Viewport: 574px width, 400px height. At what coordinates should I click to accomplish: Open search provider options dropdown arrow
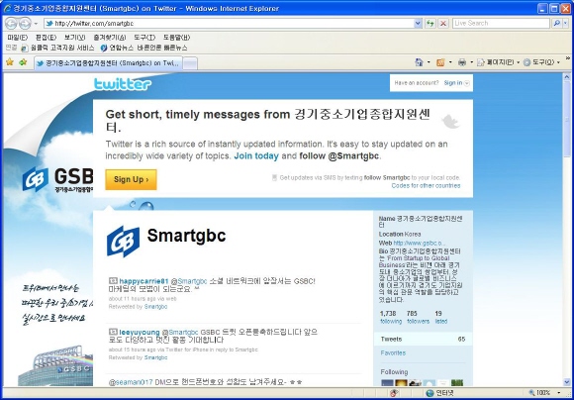click(x=566, y=24)
